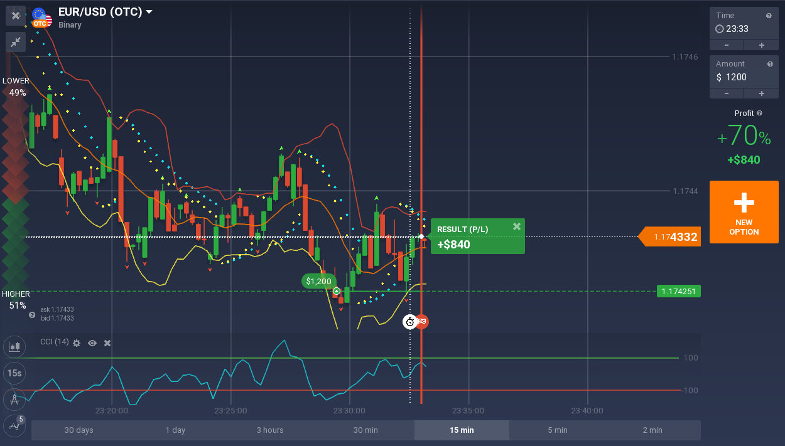Switch to the 2 min timeframe

(652, 430)
